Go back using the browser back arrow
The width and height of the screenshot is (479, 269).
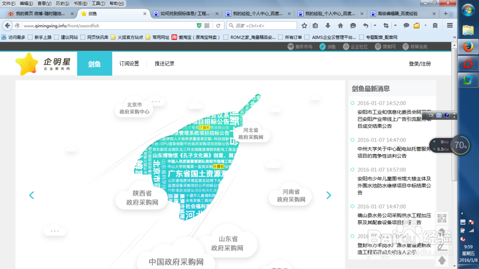click(x=8, y=26)
